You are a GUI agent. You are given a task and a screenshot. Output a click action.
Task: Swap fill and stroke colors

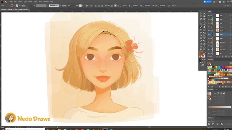point(204,52)
